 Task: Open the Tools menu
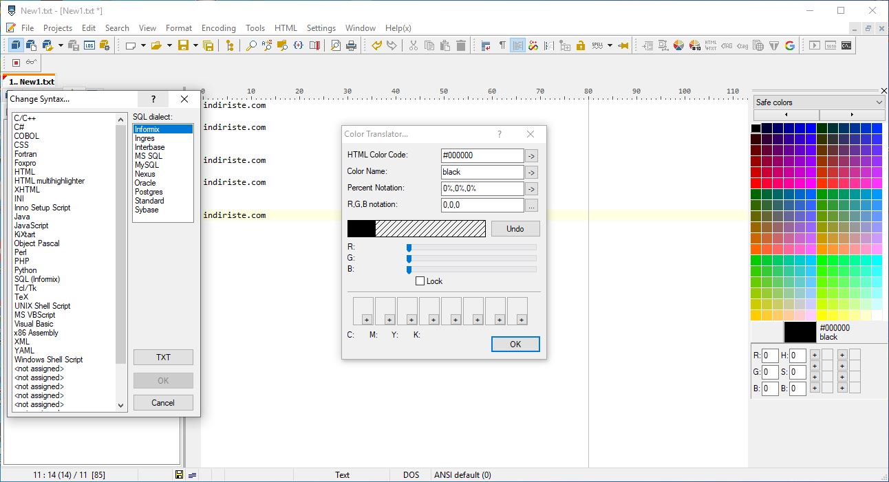click(255, 28)
